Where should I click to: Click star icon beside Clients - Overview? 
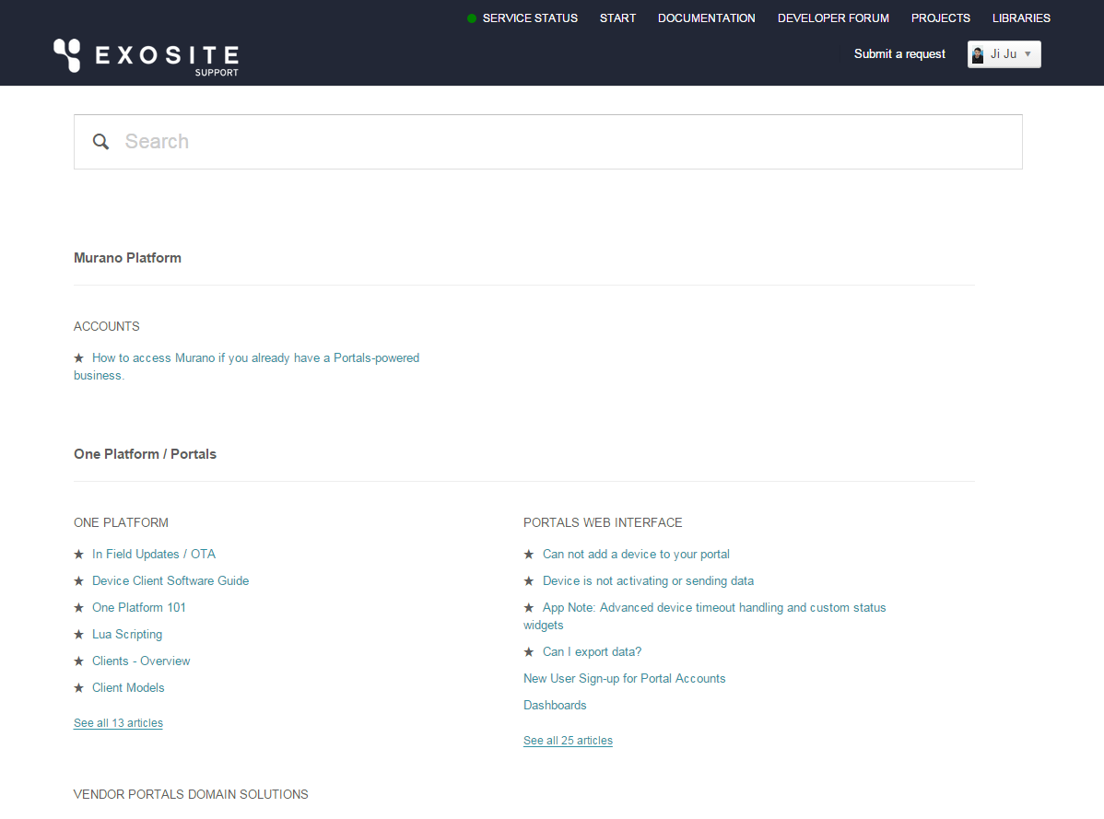(x=79, y=661)
